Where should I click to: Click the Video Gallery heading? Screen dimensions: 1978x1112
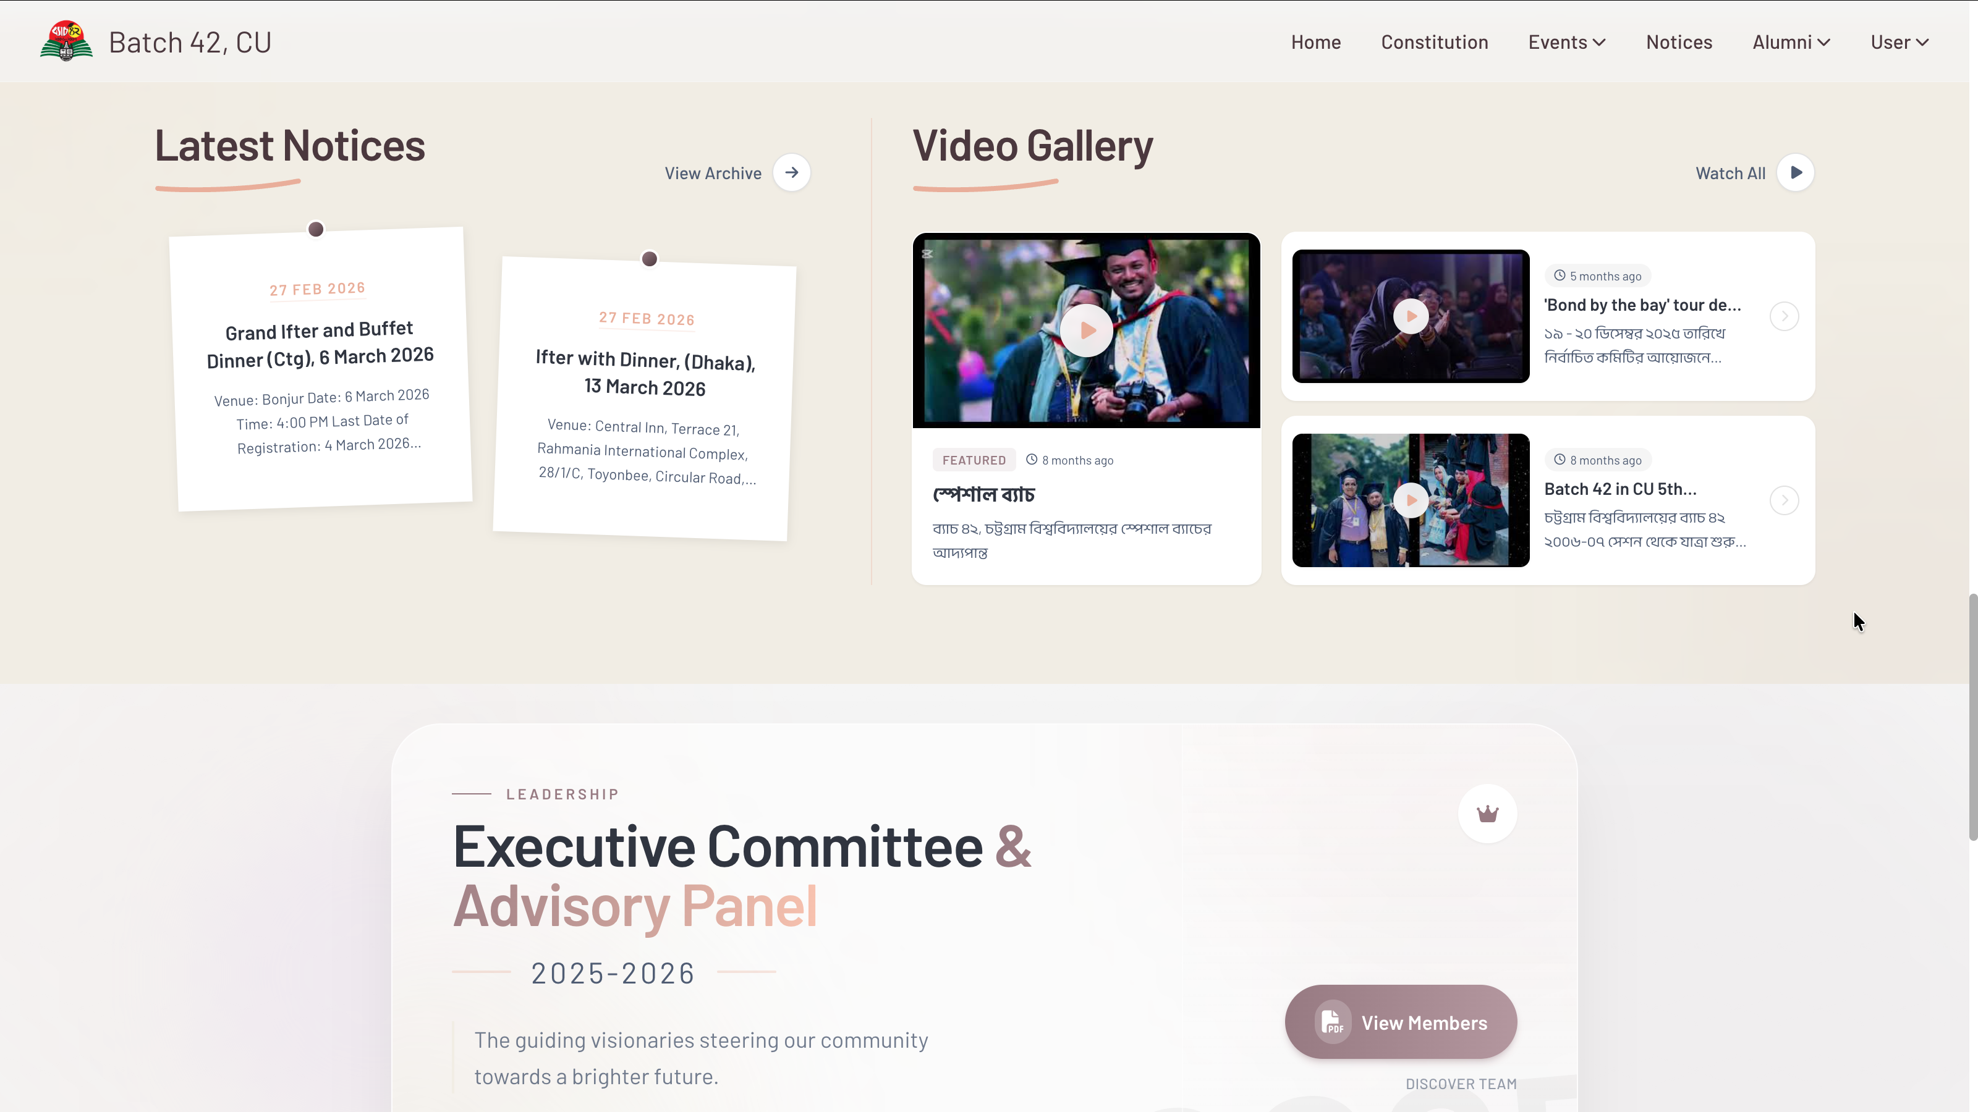pos(1032,145)
